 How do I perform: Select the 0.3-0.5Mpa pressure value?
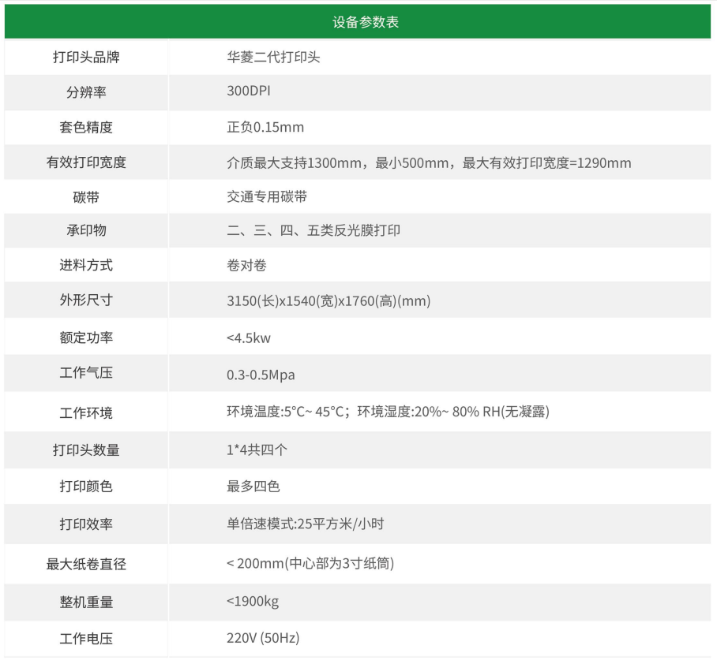[x=261, y=375]
